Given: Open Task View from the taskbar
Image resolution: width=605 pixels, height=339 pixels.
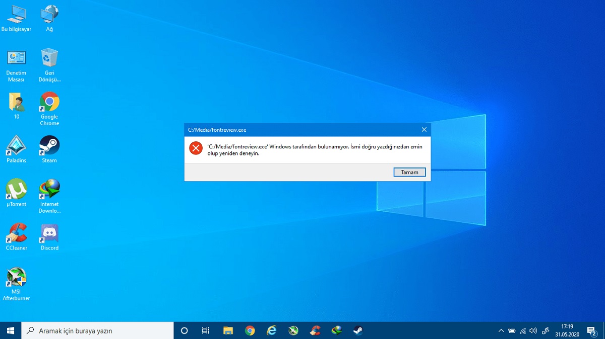Looking at the screenshot, I should click(x=205, y=330).
